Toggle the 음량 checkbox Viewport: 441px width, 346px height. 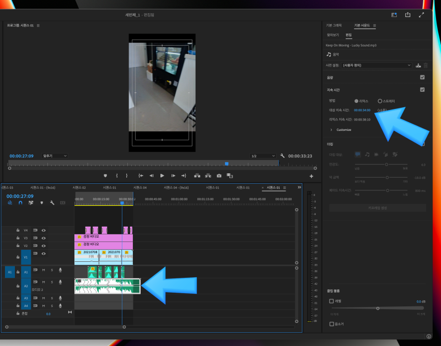click(x=422, y=78)
